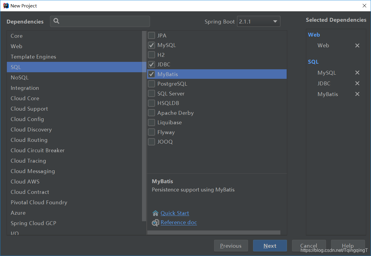371x256 pixels.
Task: Uncheck the JDBC checkbox
Action: (151, 65)
